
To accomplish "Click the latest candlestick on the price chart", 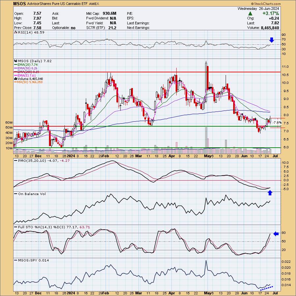I will coord(270,120).
